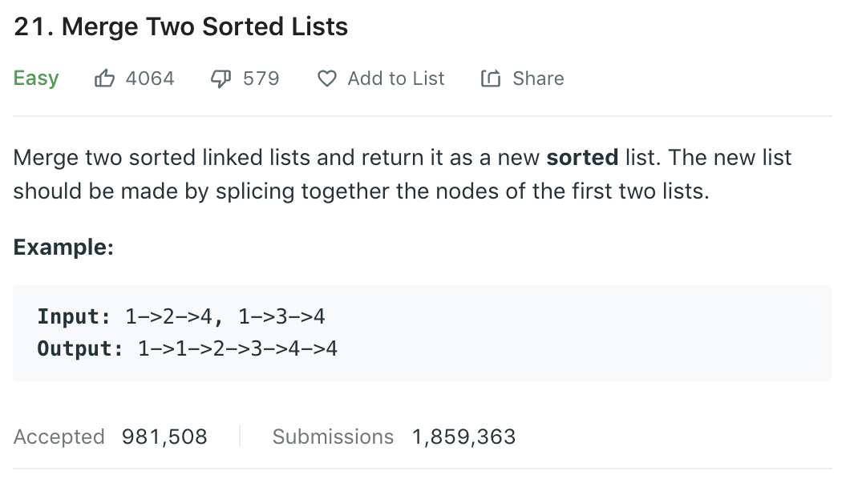Click the bold Input: keyword
Viewport: 858px width, 479px height.
click(74, 316)
